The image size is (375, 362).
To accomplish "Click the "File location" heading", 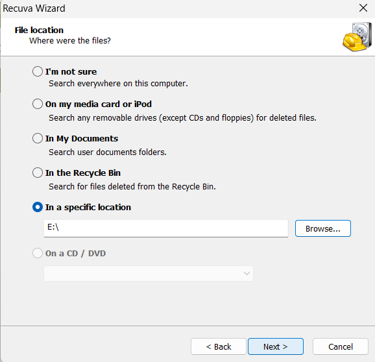I will (39, 30).
